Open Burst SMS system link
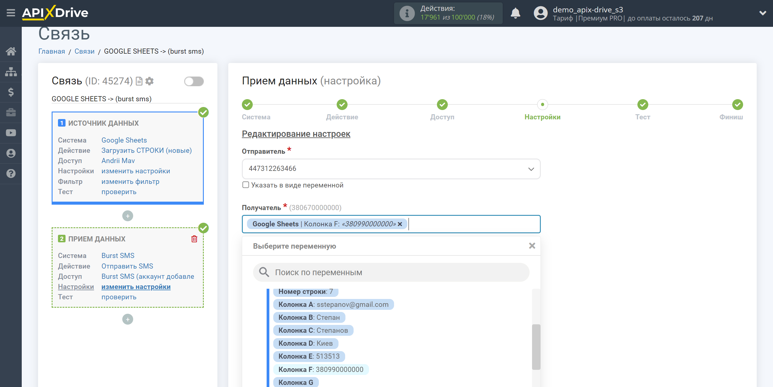This screenshot has height=387, width=773. point(118,256)
